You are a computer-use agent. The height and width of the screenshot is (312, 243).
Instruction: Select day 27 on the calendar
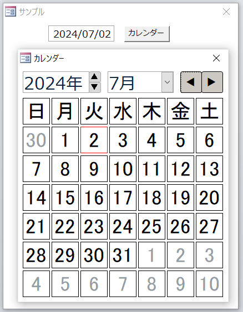[x=210, y=226]
